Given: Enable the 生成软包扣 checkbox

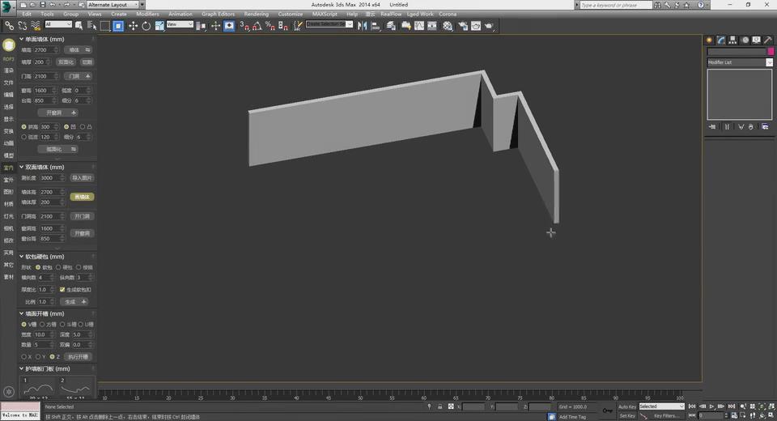Looking at the screenshot, I should click(x=62, y=290).
